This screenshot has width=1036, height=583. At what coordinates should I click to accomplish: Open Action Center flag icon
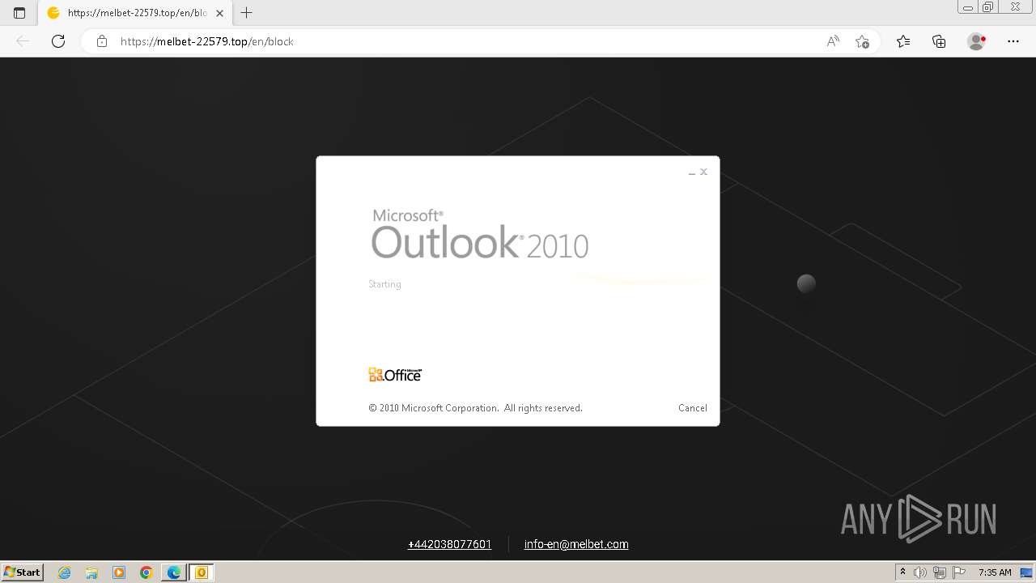pyautogui.click(x=959, y=572)
